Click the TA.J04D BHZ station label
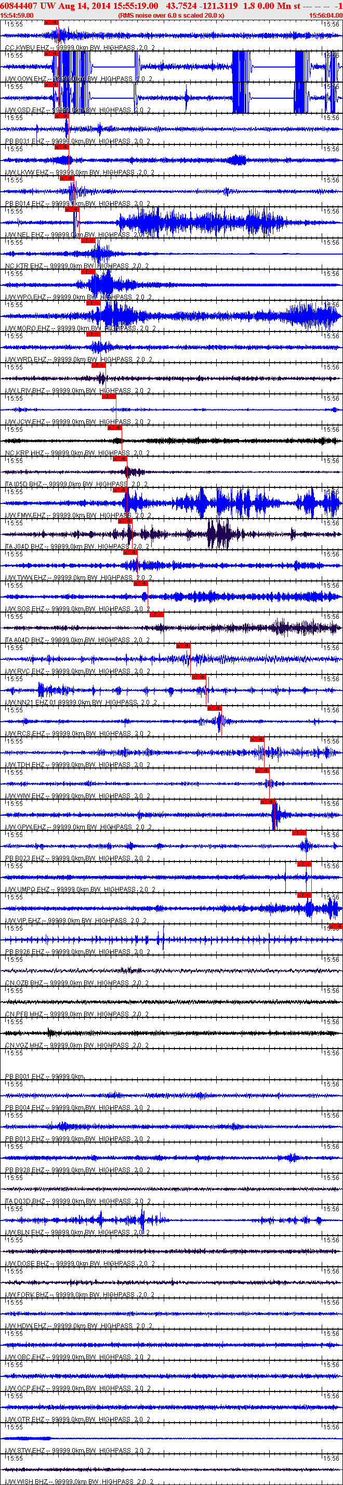 (77, 547)
